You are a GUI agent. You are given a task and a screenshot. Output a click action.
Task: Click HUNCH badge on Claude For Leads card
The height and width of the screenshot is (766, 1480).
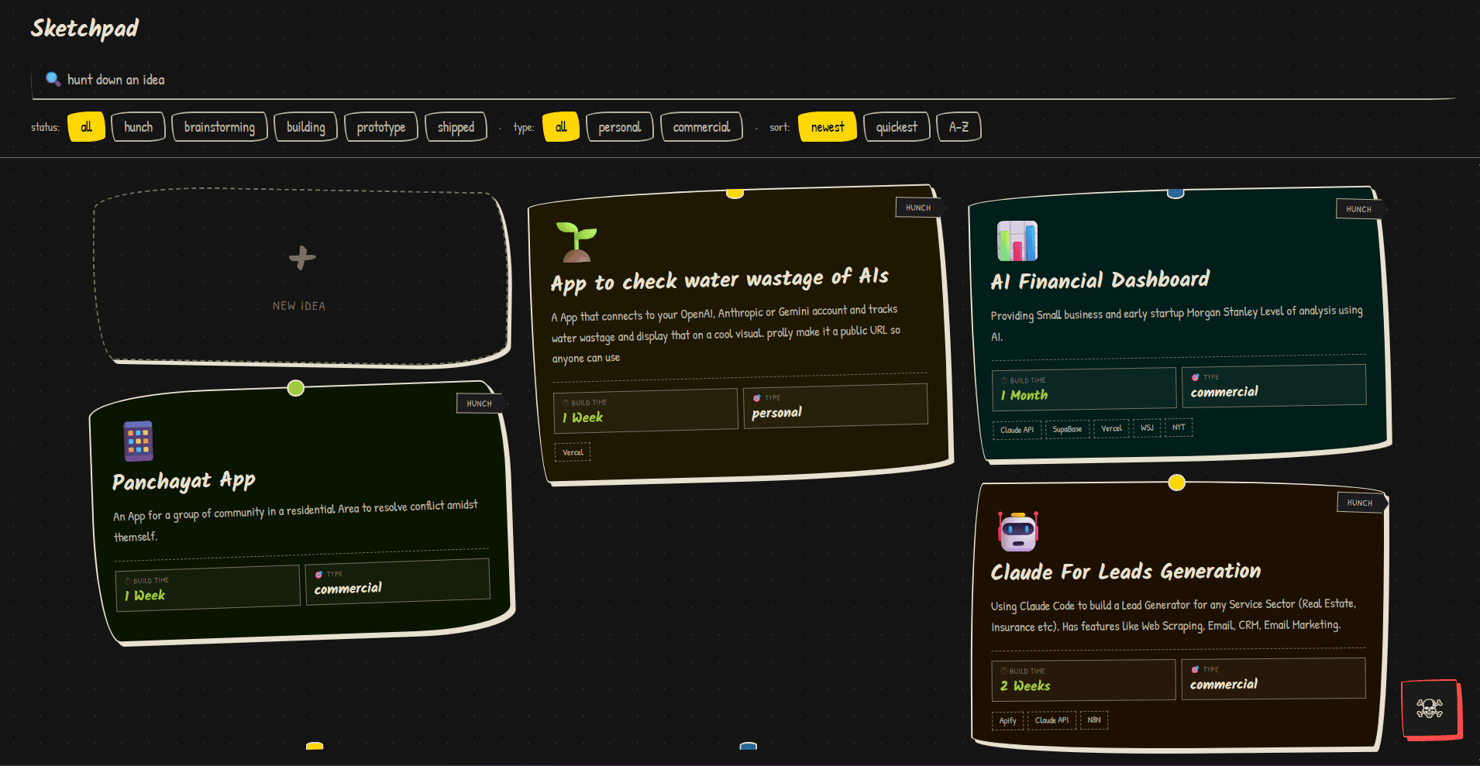[x=1360, y=503]
